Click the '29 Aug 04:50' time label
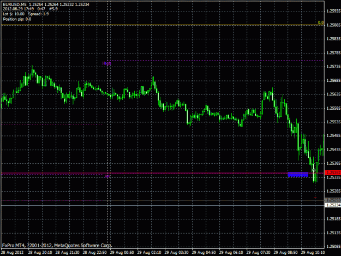Viewport: 341px width, 256px height. pos(204,253)
